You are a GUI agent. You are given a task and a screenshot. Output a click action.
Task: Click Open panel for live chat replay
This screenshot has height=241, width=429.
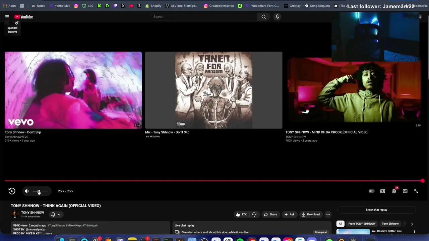[321, 232]
